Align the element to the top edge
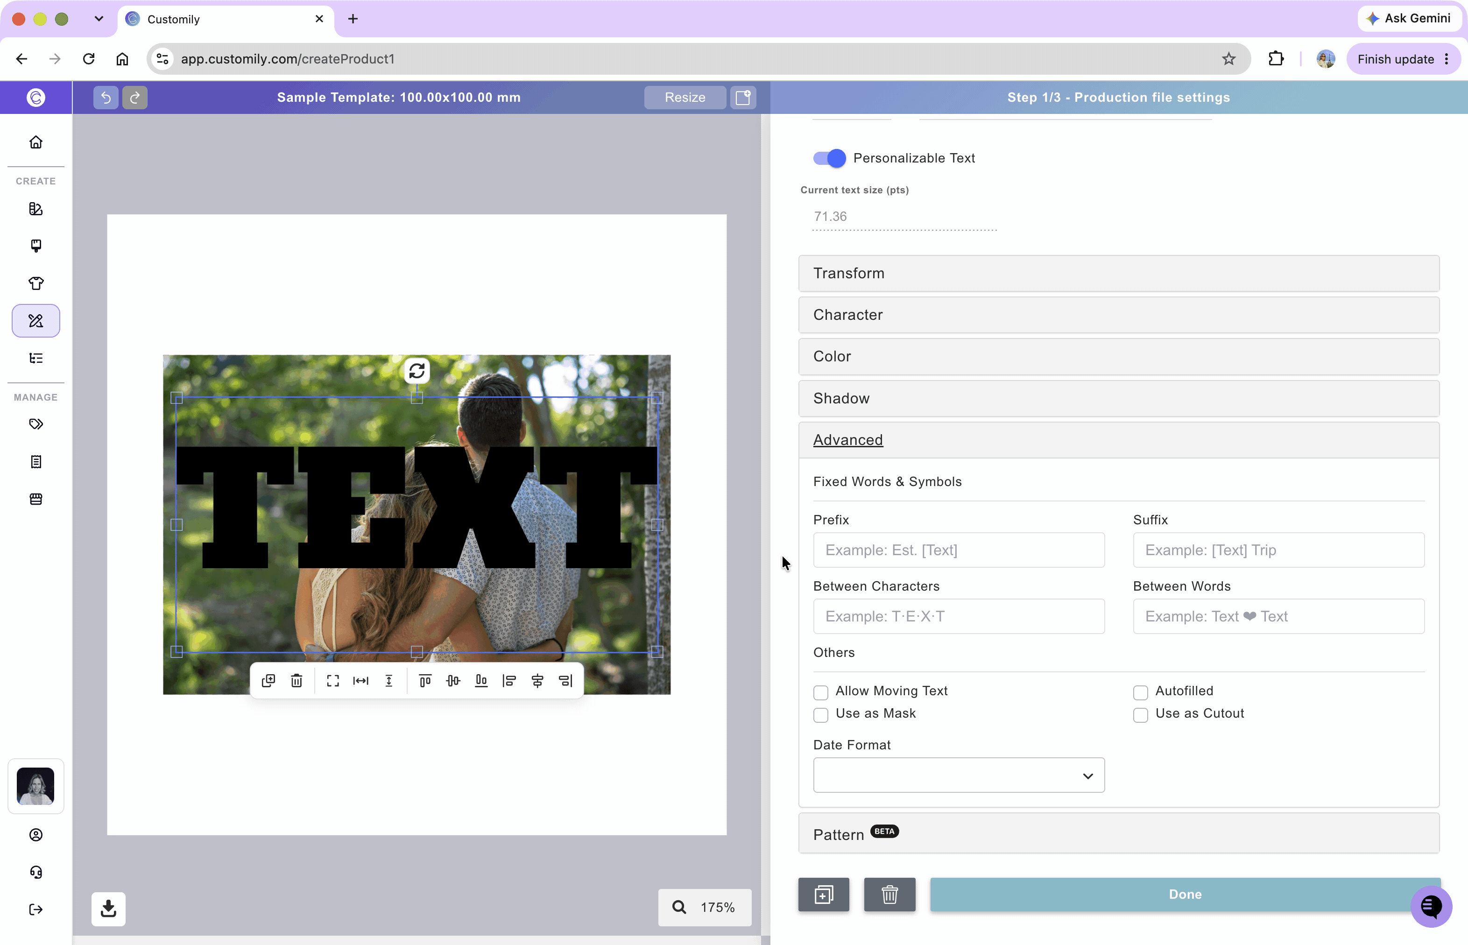 pyautogui.click(x=425, y=681)
